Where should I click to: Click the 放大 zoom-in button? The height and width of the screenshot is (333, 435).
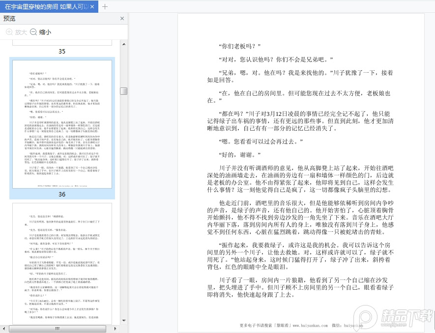(x=16, y=32)
